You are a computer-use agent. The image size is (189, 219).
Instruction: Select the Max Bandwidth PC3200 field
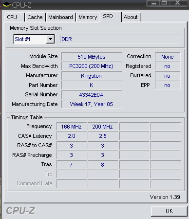pos(92,66)
